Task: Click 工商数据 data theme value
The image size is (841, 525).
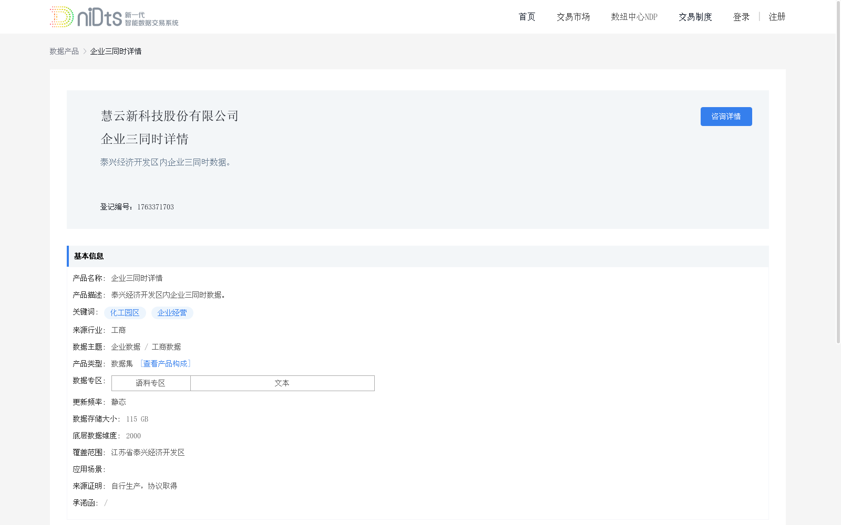Action: [166, 347]
